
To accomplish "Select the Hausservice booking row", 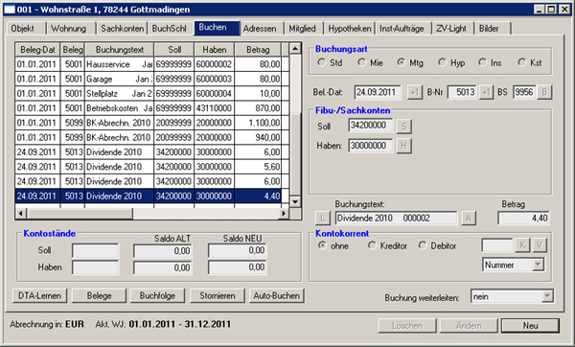I will coord(149,64).
